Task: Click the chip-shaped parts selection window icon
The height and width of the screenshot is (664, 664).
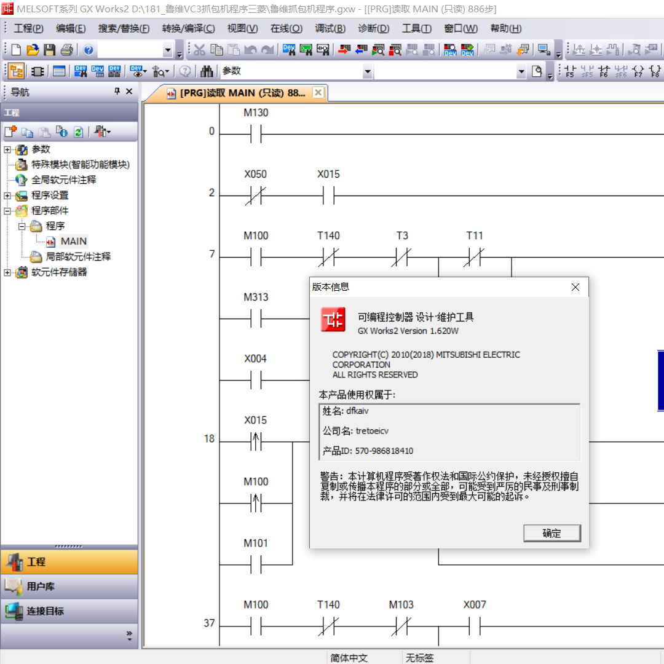Action: pos(38,71)
